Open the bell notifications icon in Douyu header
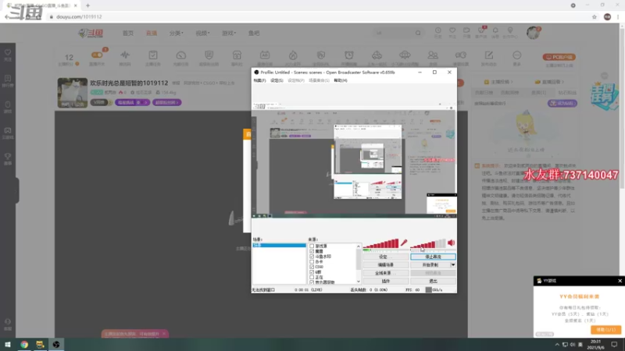The image size is (625, 351). point(495,30)
